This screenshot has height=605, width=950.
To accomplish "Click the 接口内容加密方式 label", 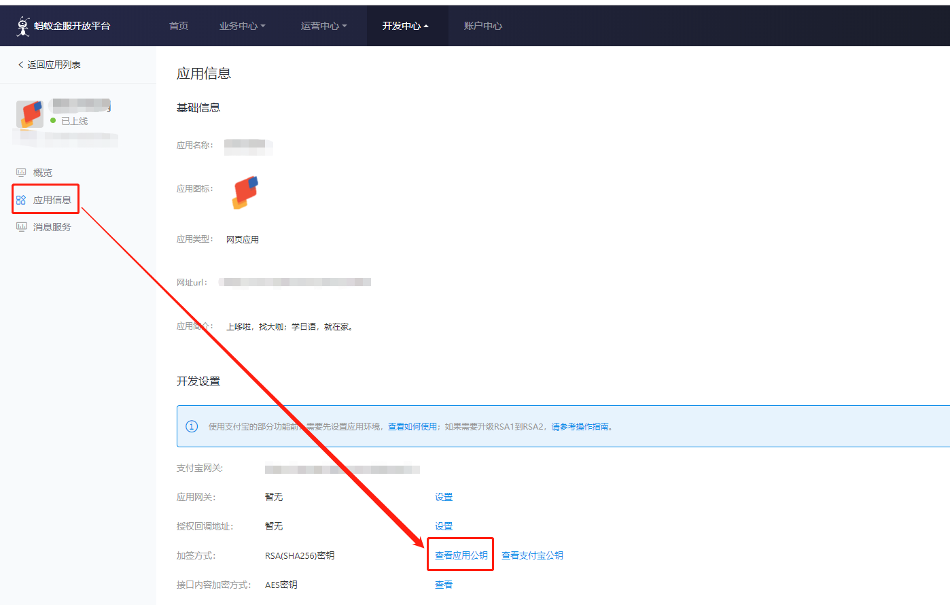I will tap(213, 585).
